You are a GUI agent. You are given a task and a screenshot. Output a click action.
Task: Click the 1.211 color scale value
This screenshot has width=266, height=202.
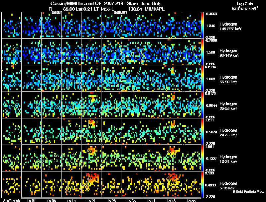209,120
